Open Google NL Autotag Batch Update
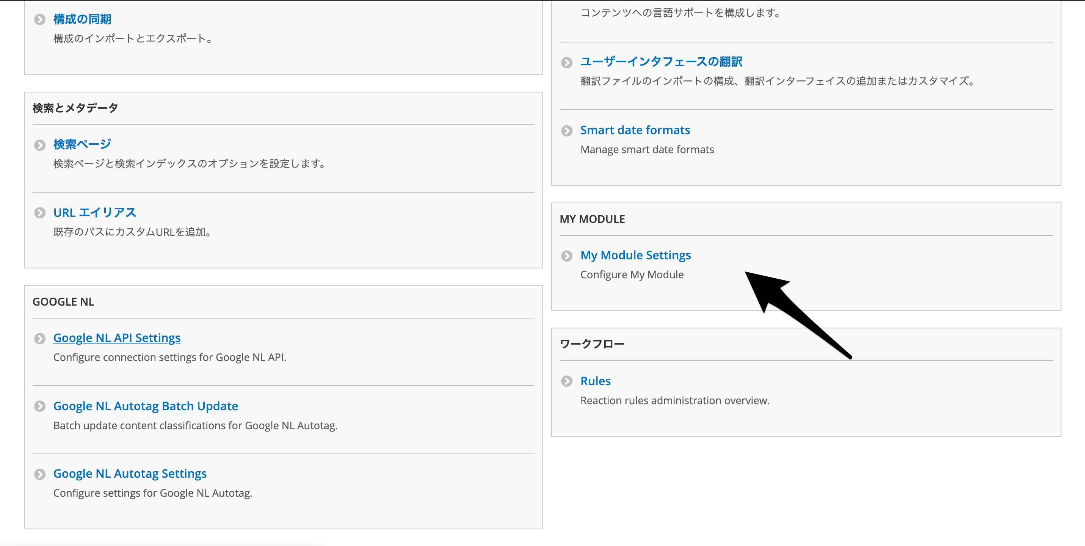Screen dimensions: 1085x546 pos(145,406)
